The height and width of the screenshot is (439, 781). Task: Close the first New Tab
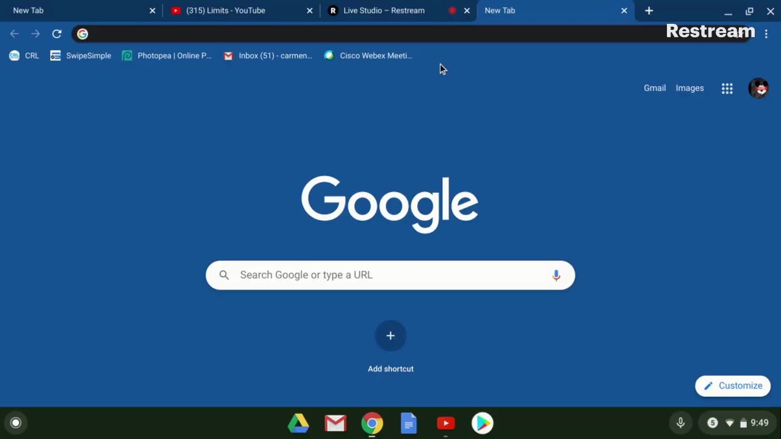click(x=153, y=10)
